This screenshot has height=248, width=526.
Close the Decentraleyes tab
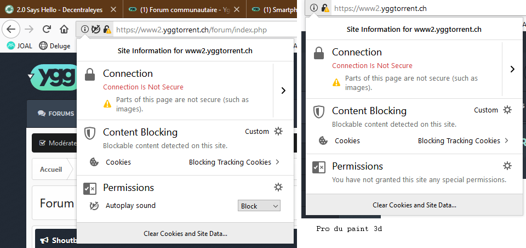[x=114, y=9]
